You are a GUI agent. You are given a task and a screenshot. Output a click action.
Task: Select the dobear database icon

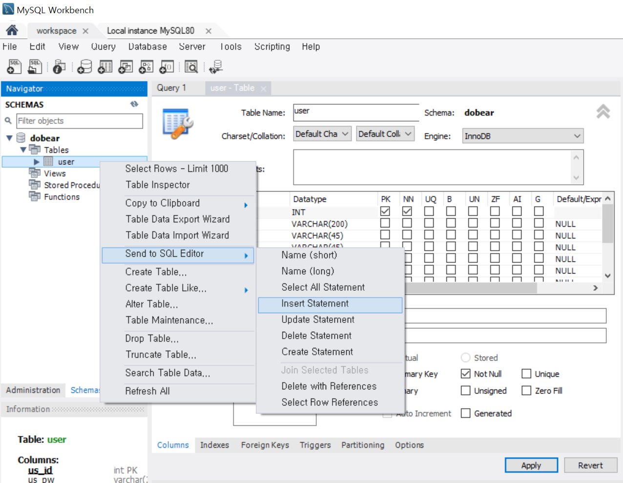coord(21,138)
